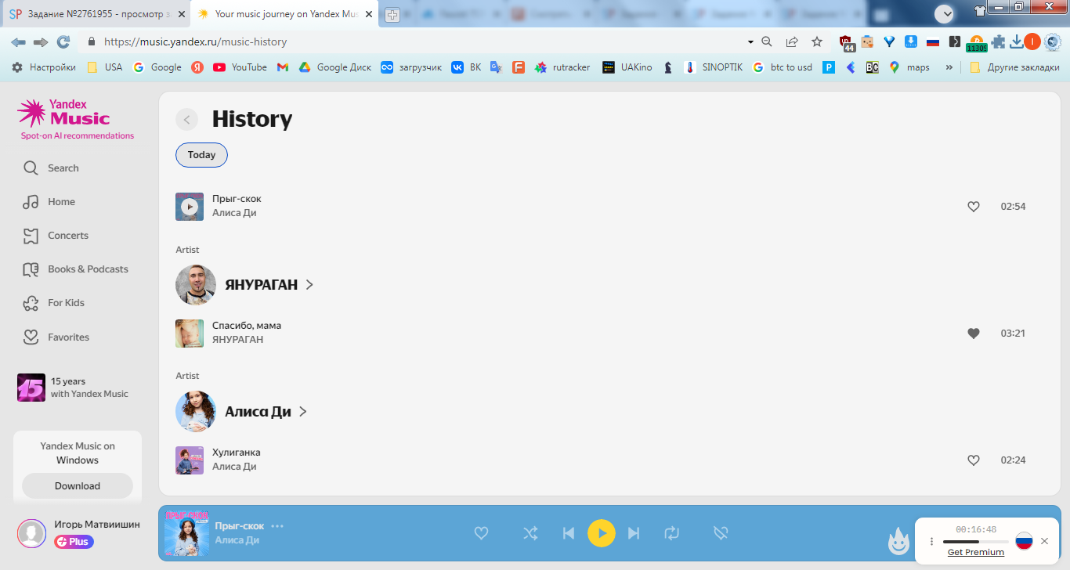Go back from History page
The image size is (1070, 570).
186,120
